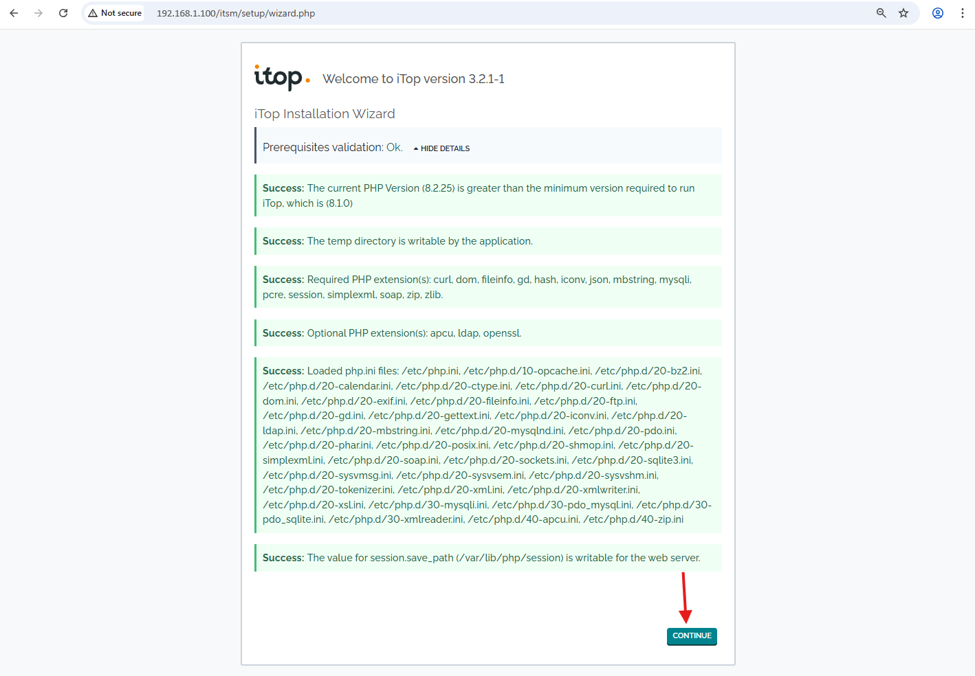The height and width of the screenshot is (676, 975).
Task: Click the browser Back arrow
Action: pyautogui.click(x=14, y=13)
